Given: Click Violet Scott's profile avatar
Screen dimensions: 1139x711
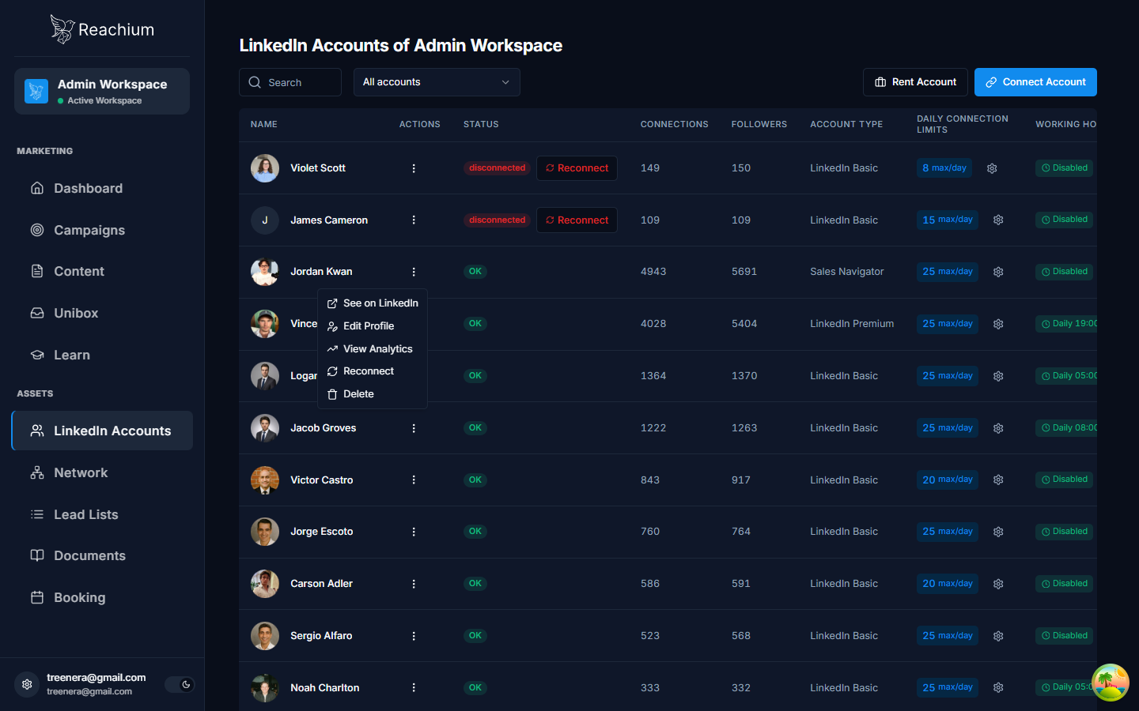Looking at the screenshot, I should pyautogui.click(x=265, y=168).
